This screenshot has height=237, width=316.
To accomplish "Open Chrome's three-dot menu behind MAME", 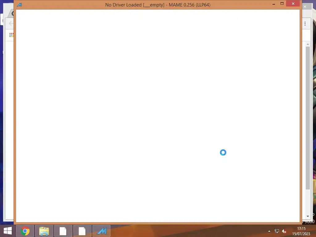I will 305,23.
